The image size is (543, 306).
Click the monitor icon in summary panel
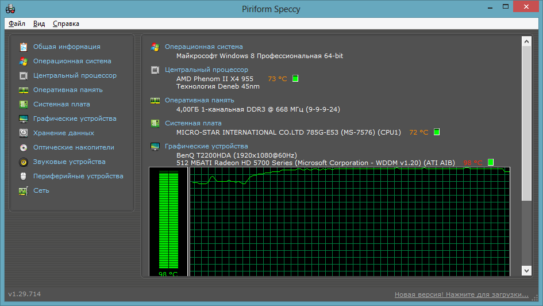(x=155, y=147)
